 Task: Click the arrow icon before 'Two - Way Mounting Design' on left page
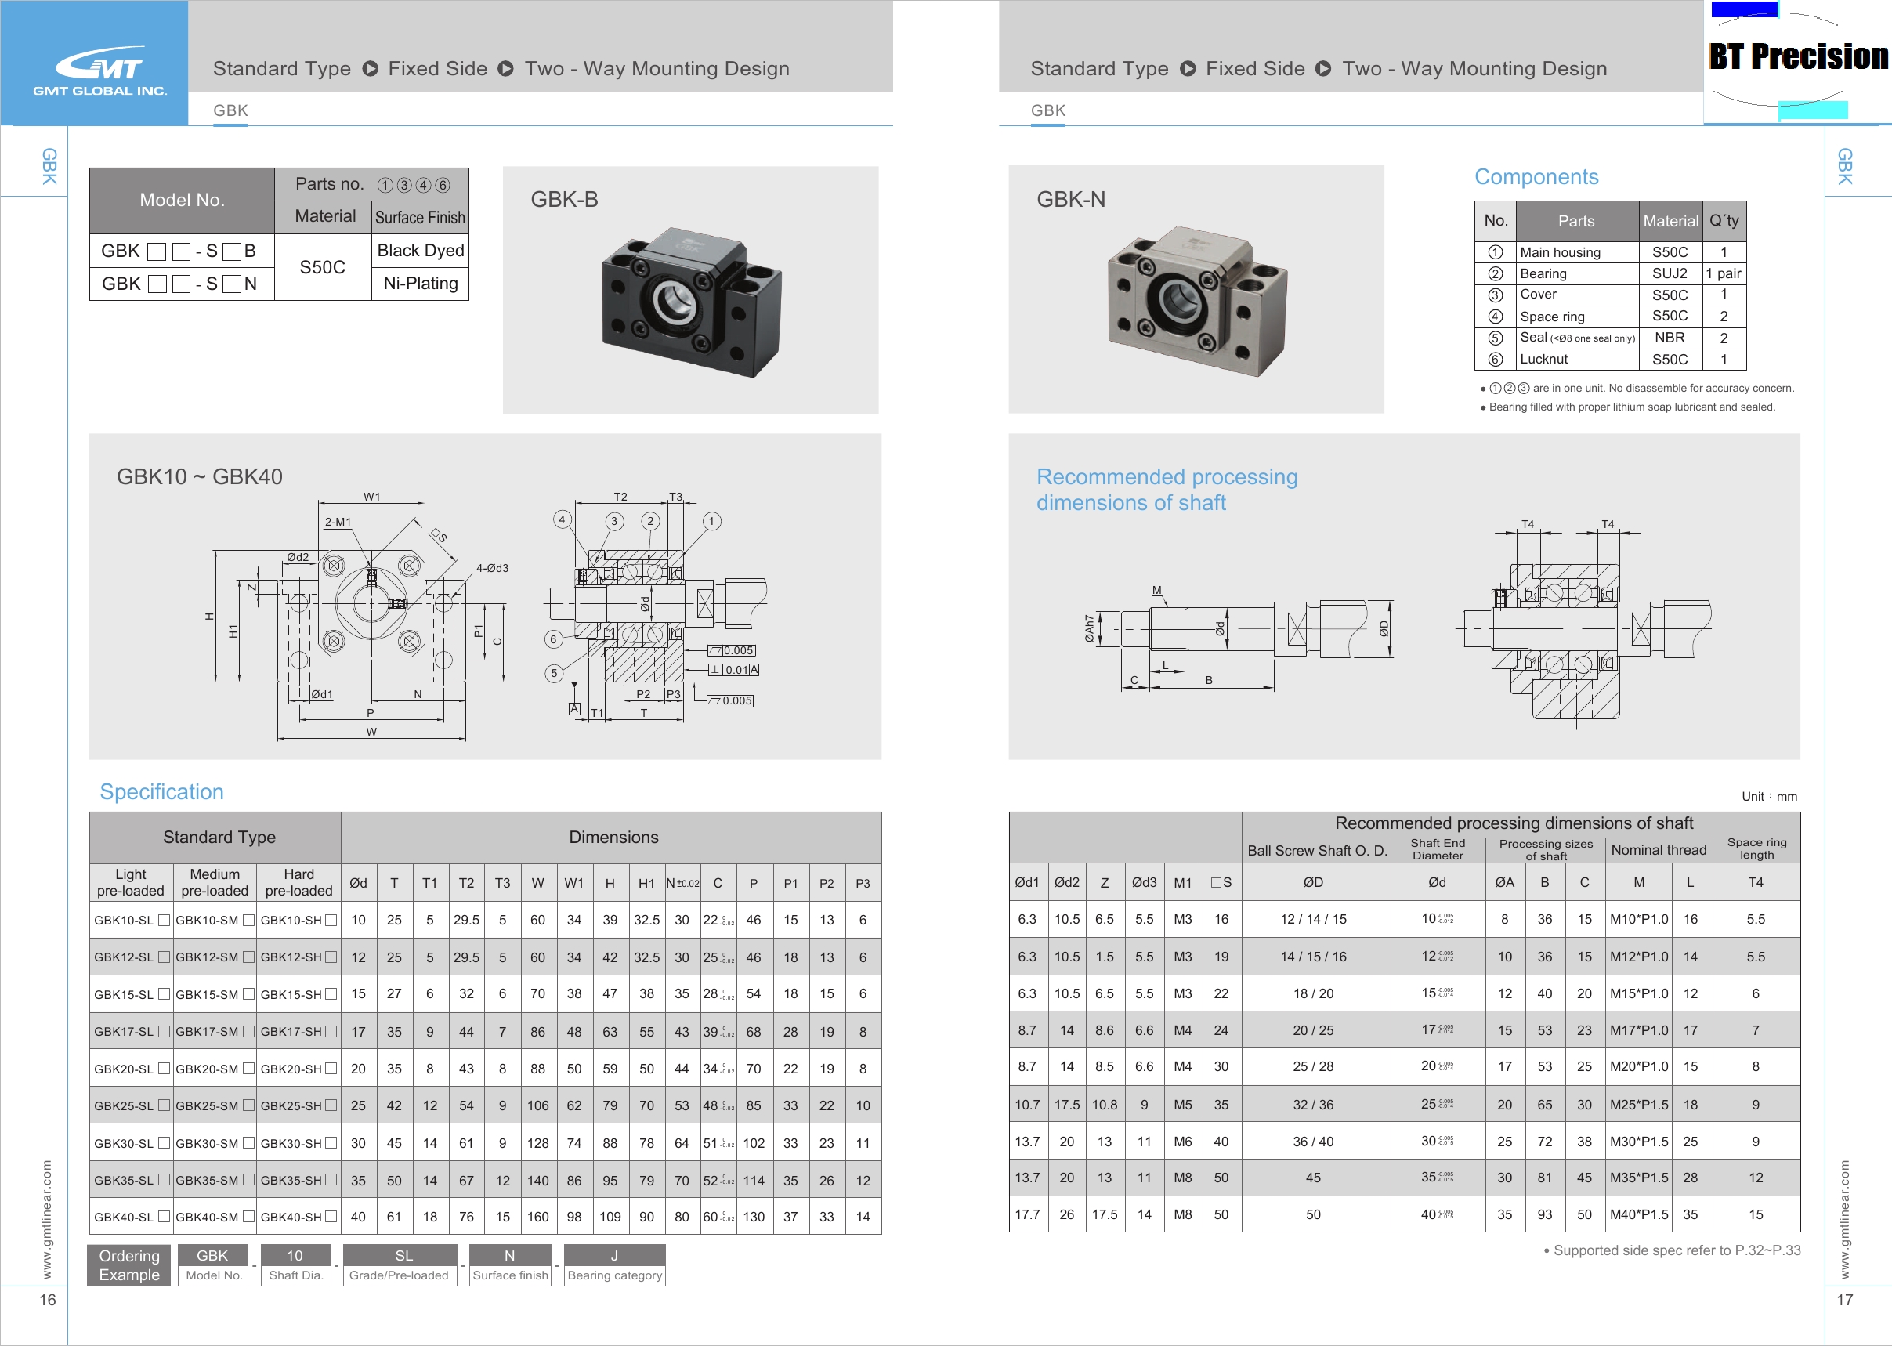505,69
